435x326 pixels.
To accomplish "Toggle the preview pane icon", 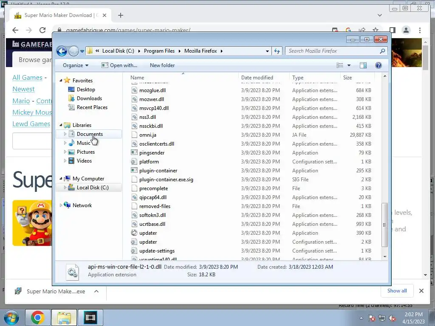I will 363,65.
